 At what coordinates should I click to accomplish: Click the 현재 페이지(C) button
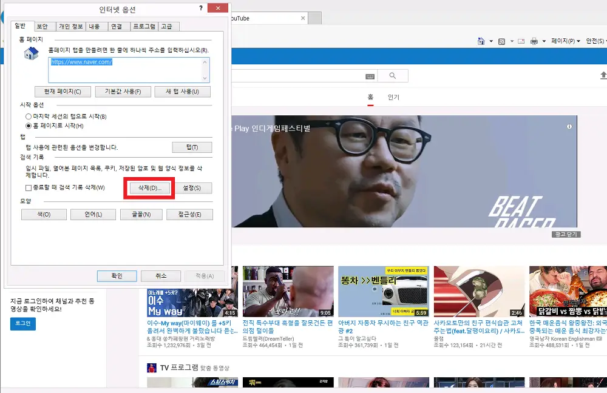pos(63,92)
